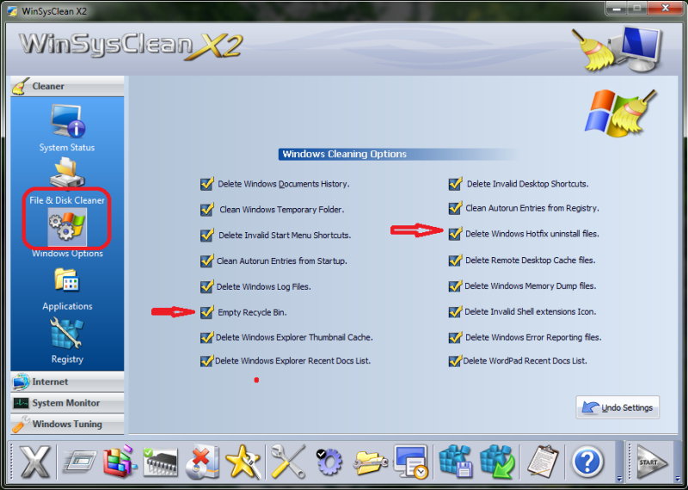The height and width of the screenshot is (490, 688).
Task: Open overflow arrow next to START button
Action: pos(678,478)
